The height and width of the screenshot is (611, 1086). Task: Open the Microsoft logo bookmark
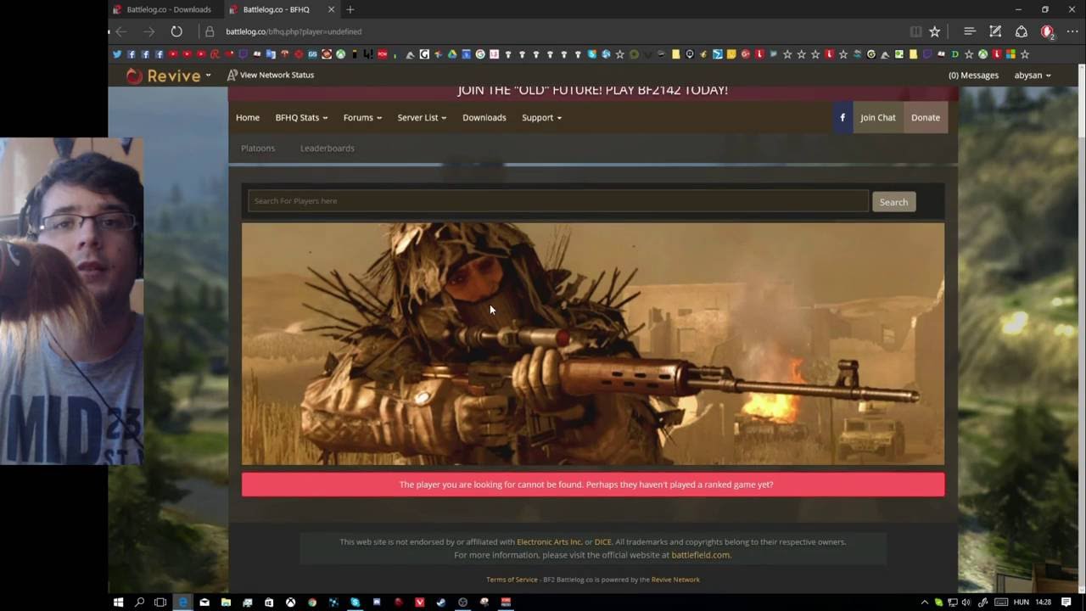[1010, 54]
